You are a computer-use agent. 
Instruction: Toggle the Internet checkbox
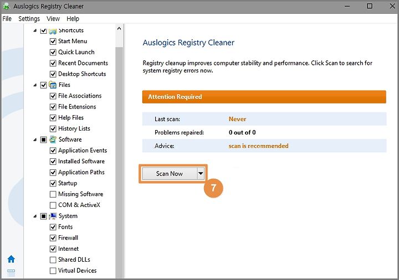click(x=53, y=249)
